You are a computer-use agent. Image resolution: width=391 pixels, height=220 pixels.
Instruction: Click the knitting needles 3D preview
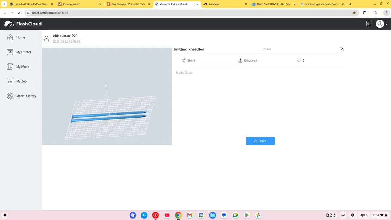pyautogui.click(x=107, y=96)
